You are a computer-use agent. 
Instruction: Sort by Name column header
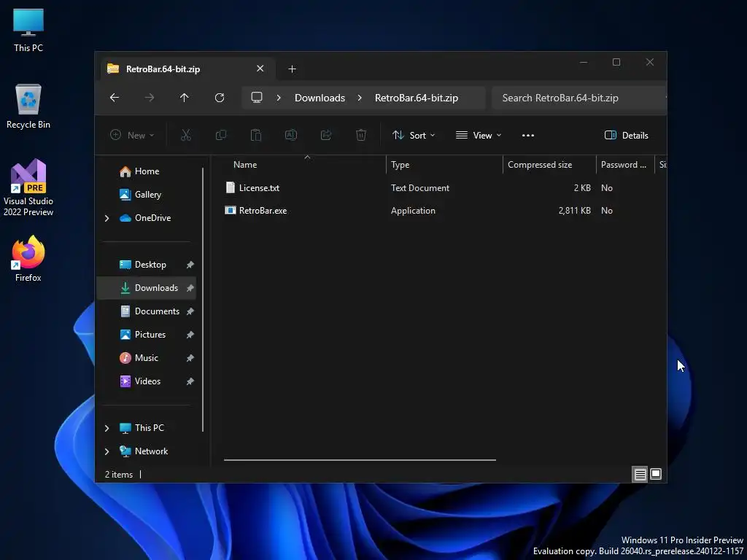tap(245, 165)
